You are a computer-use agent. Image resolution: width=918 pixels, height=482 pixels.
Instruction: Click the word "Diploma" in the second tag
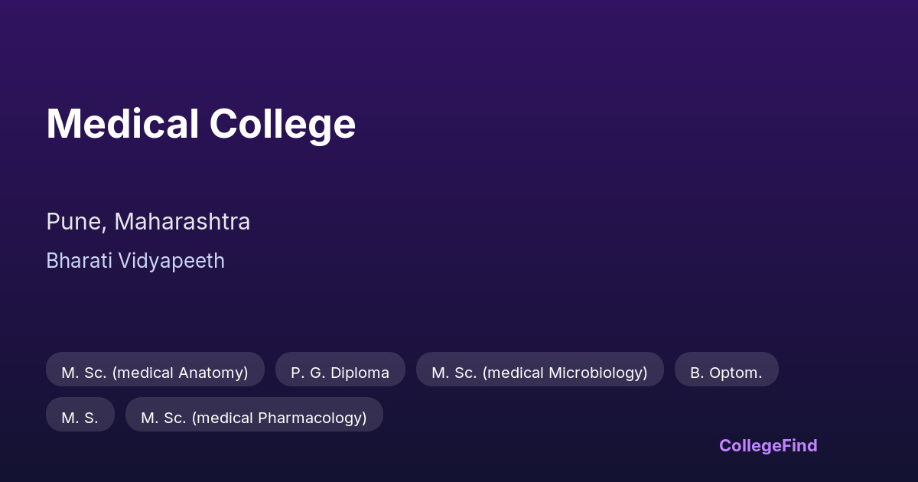360,373
